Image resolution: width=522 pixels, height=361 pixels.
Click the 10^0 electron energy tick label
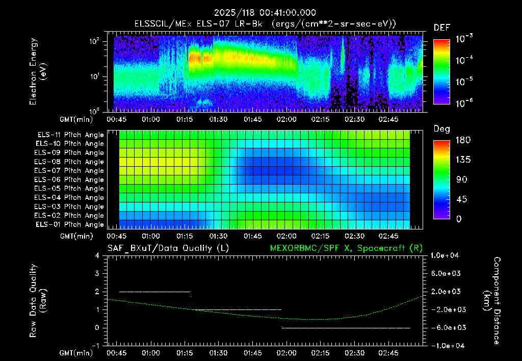point(95,111)
